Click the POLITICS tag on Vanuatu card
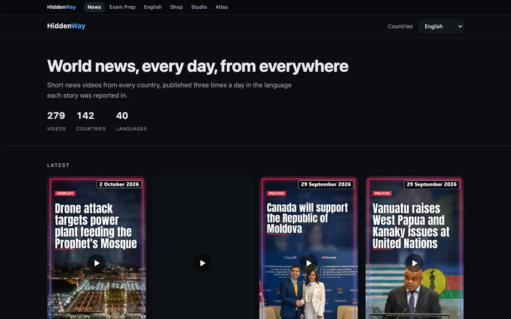The width and height of the screenshot is (511, 319). pyautogui.click(x=382, y=193)
